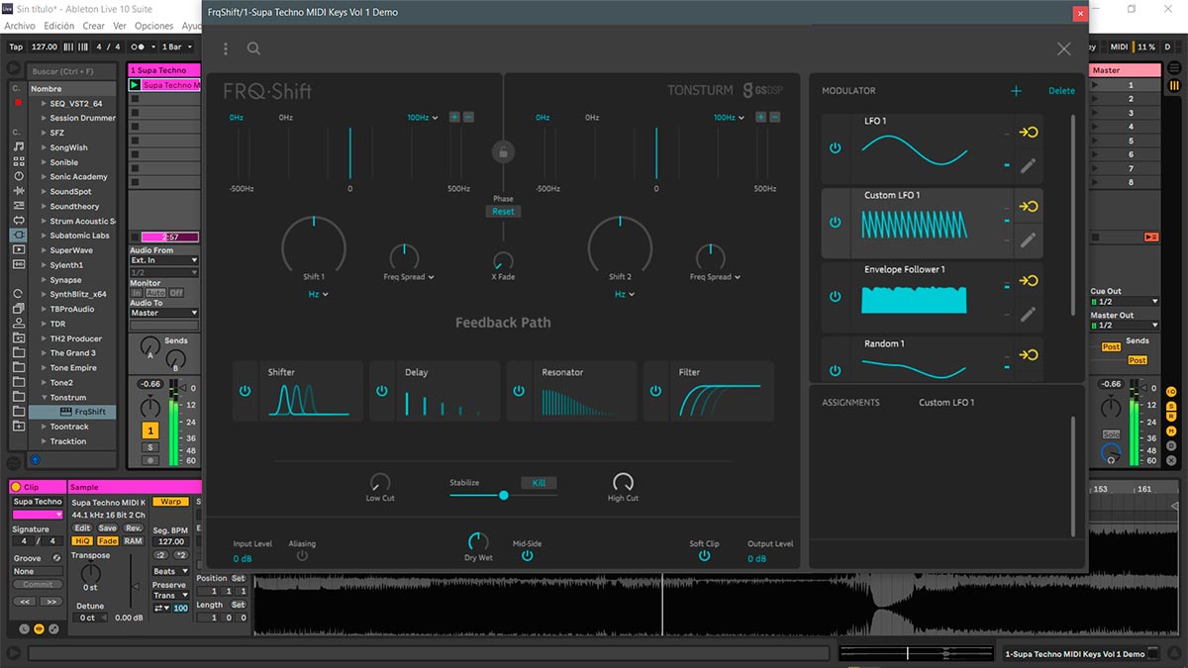Screen dimensions: 1188x668
Task: Toggle the Mid-Side power switch
Action: [x=527, y=556]
